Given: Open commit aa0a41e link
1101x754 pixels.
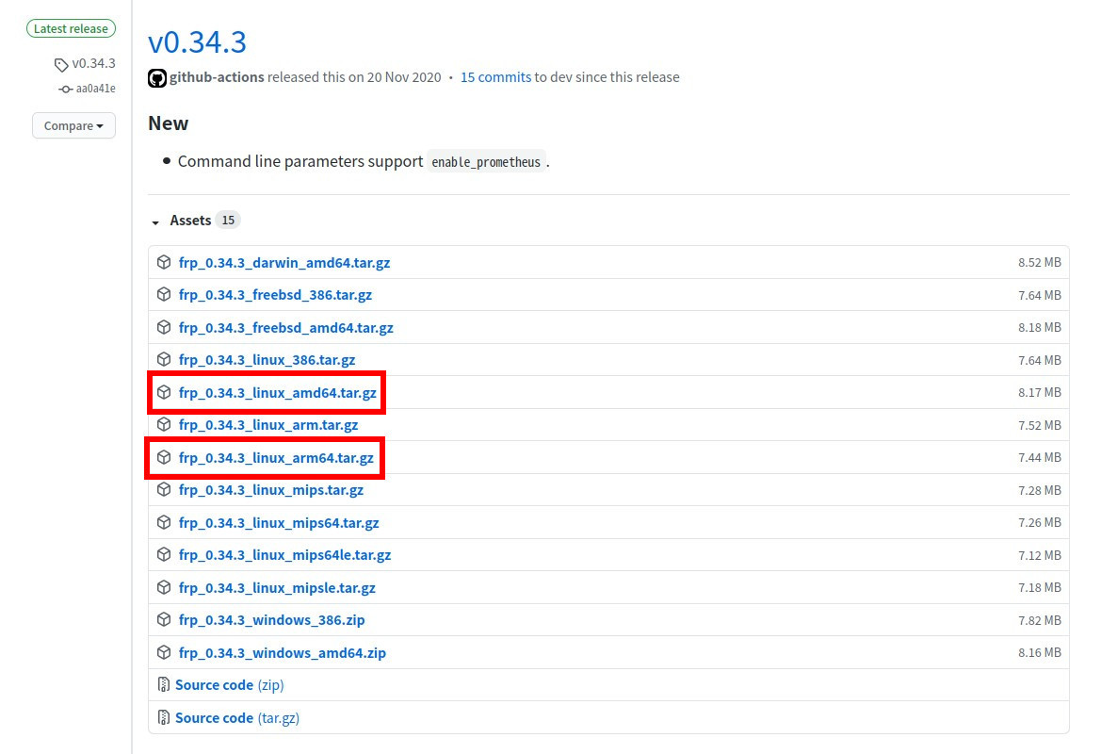Looking at the screenshot, I should (95, 89).
